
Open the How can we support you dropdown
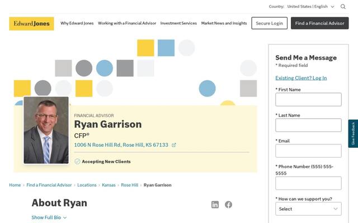click(x=308, y=209)
